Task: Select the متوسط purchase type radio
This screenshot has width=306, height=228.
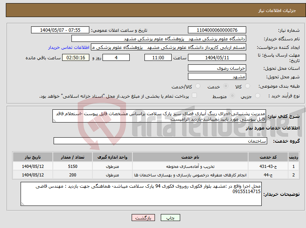Action: pyautogui.click(x=233, y=96)
